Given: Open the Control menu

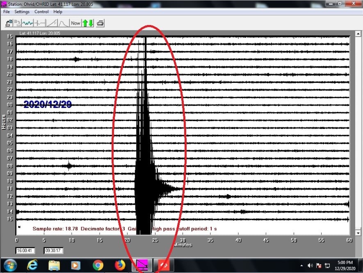Looking at the screenshot, I should [41, 12].
